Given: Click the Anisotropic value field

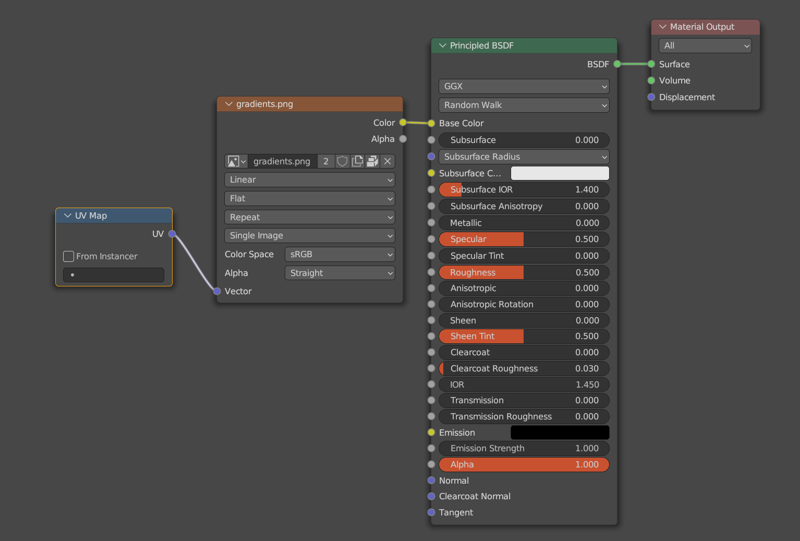Looking at the screenshot, I should pyautogui.click(x=524, y=288).
